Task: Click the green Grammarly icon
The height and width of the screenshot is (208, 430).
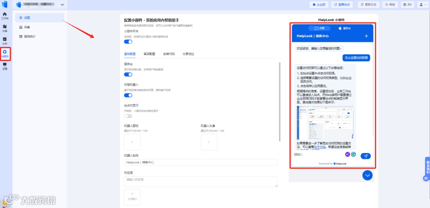Action: point(353,155)
